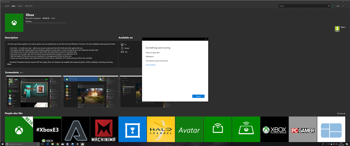Click the PC device icon under Available on

click(122, 45)
